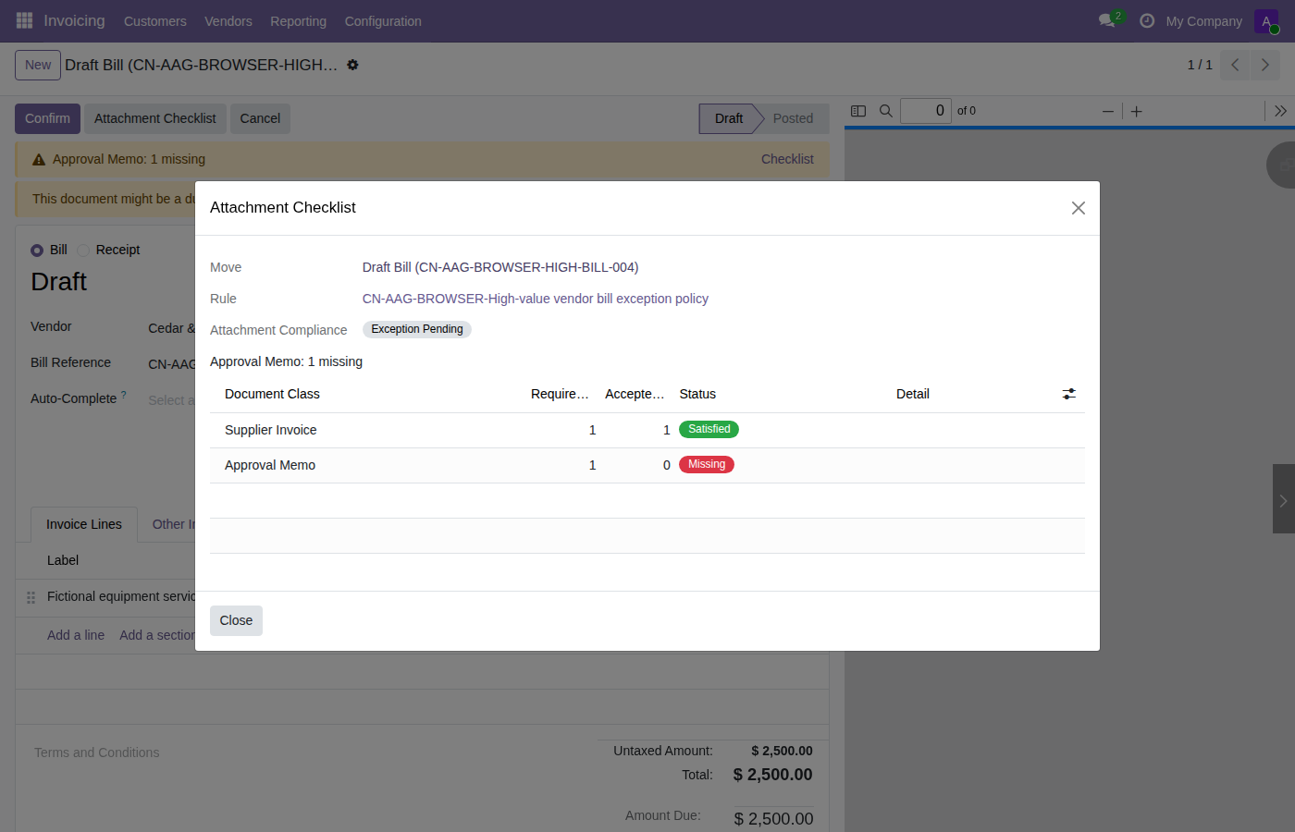The height and width of the screenshot is (832, 1295).
Task: Open the high-value vendor bill exception policy link
Action: pyautogui.click(x=536, y=299)
